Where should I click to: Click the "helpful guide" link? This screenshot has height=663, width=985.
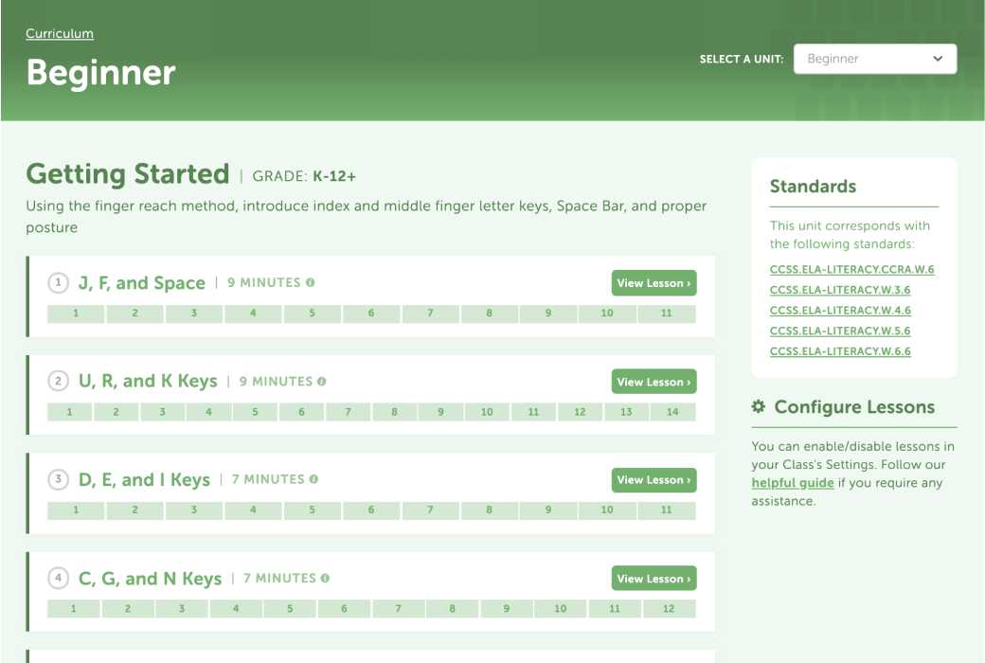coord(793,482)
